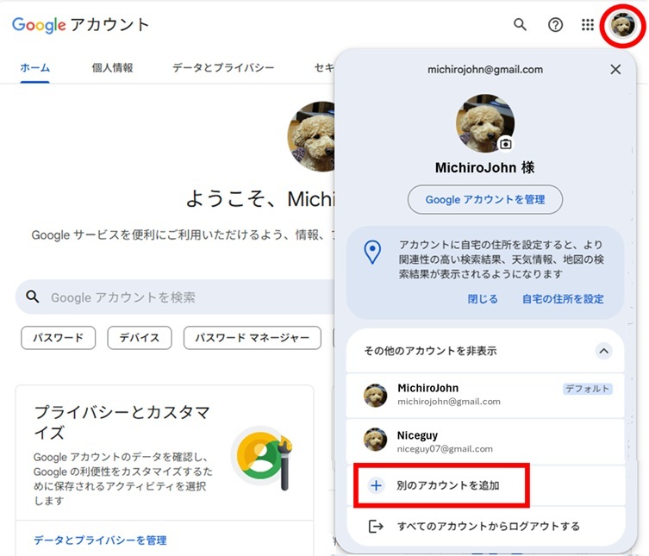Click the search magnifier icon in header
Viewport: 649px width, 556px height.
pyautogui.click(x=520, y=25)
